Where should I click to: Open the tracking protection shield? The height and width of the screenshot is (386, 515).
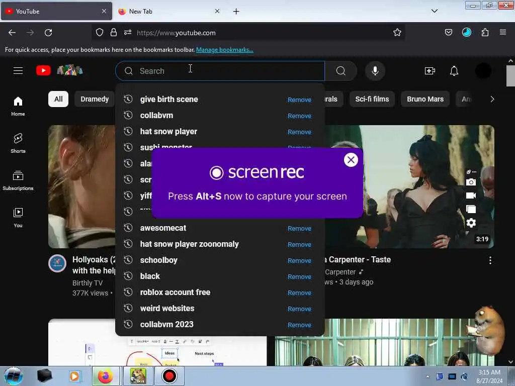tap(100, 33)
